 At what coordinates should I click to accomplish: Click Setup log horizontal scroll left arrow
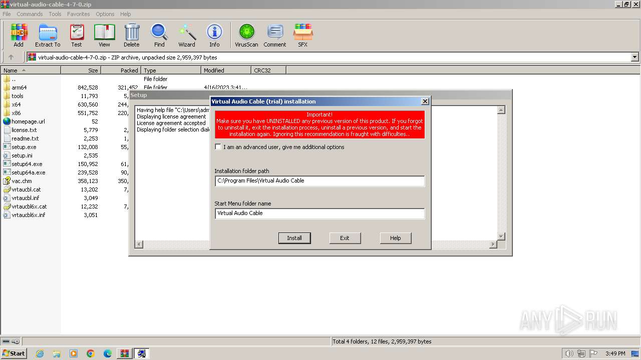pos(139,244)
